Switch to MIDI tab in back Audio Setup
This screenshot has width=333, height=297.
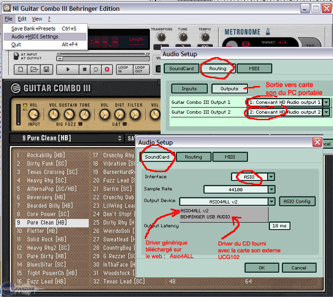(254, 68)
